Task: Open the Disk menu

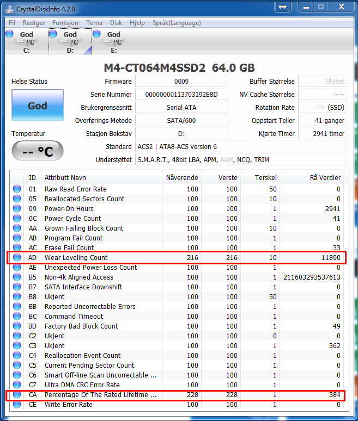Action: coord(116,23)
